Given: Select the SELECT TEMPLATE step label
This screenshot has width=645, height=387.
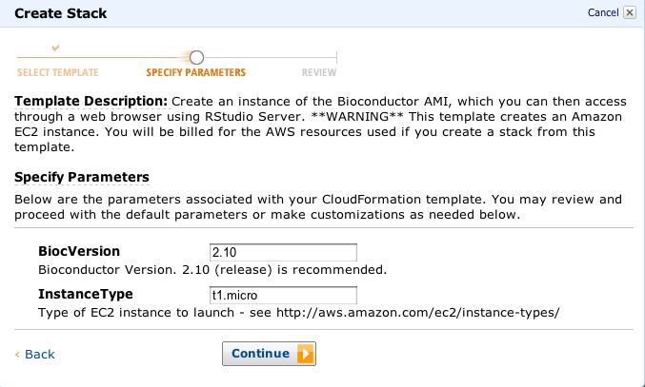Looking at the screenshot, I should 57,72.
